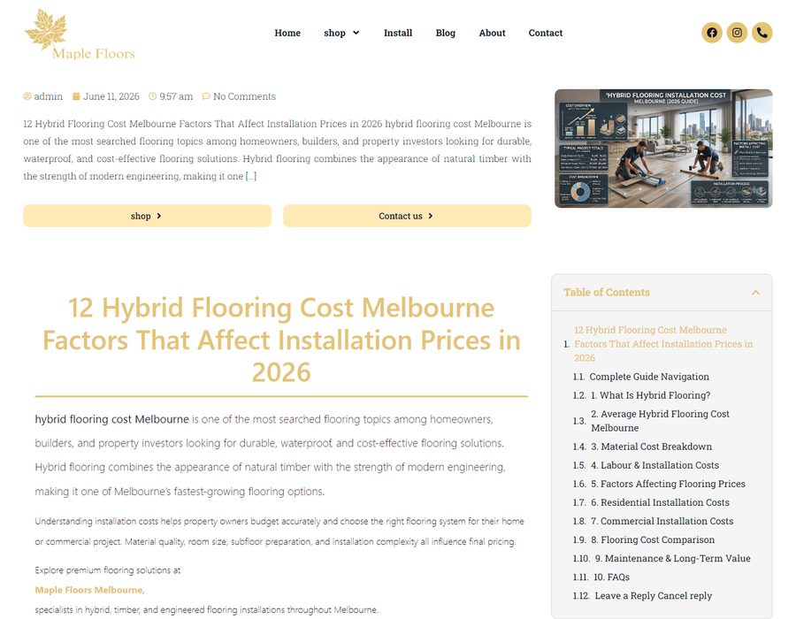The height and width of the screenshot is (619, 796).
Task: Click the clock icon beside 9:57 am
Action: pyautogui.click(x=152, y=96)
